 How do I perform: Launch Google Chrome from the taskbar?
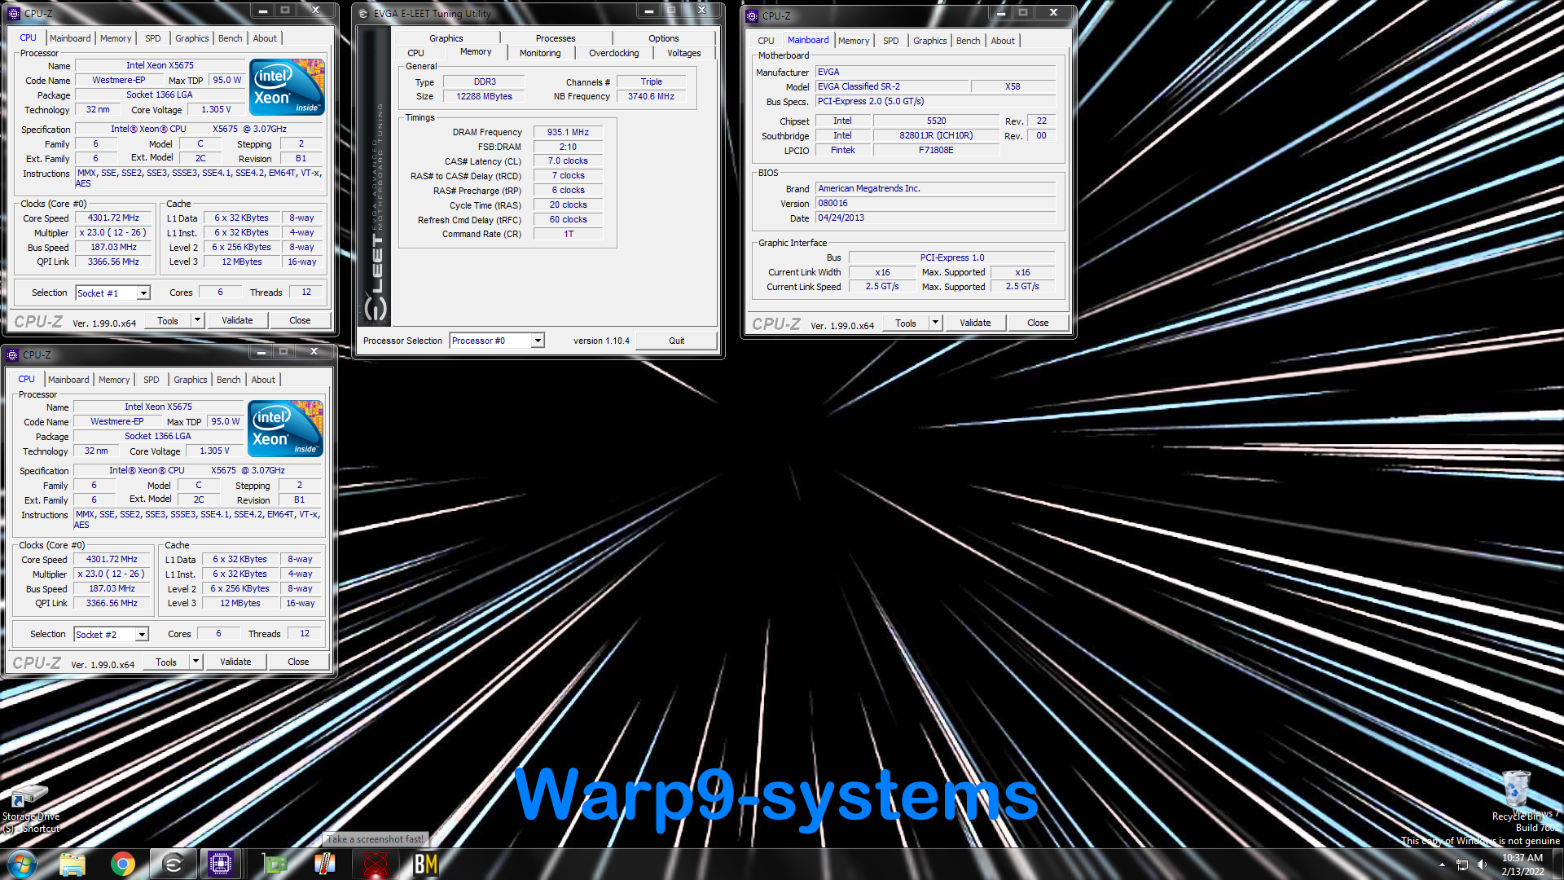point(123,864)
